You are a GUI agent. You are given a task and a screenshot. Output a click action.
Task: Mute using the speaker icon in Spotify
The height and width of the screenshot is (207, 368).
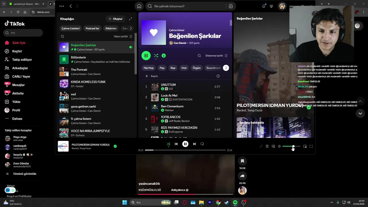279,146
